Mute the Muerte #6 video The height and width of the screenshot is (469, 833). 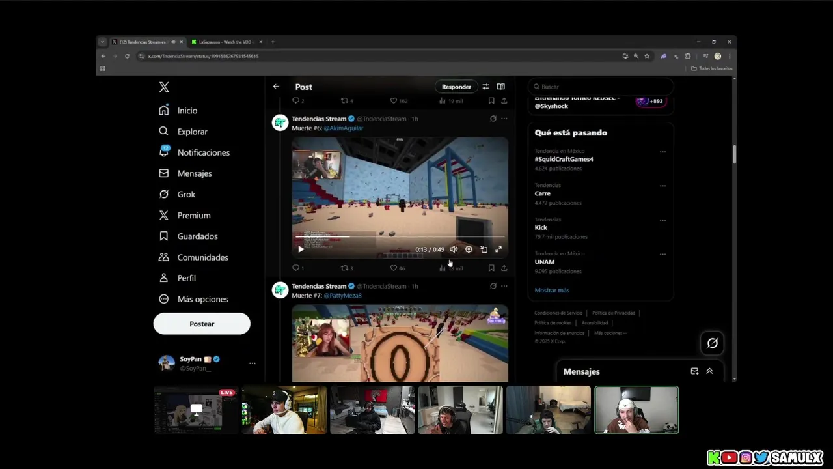[454, 249]
